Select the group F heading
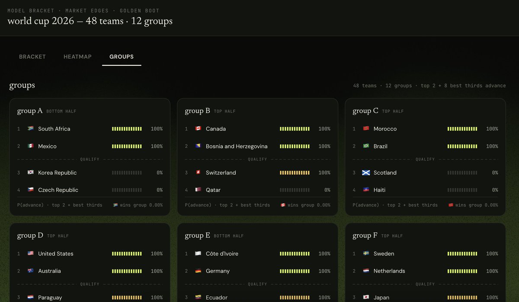Viewport: 519px width, 302px height. [x=365, y=235]
